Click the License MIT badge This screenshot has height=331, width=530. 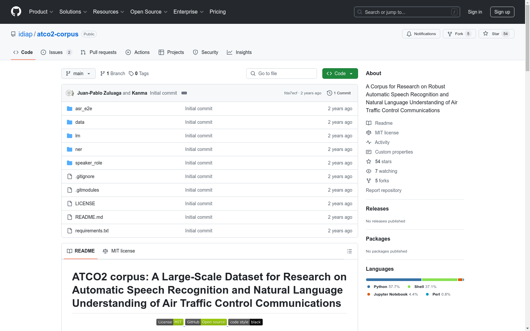coord(170,322)
